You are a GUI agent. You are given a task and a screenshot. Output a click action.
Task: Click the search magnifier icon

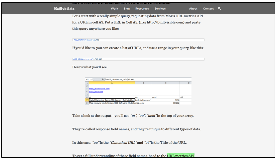pos(219,8)
